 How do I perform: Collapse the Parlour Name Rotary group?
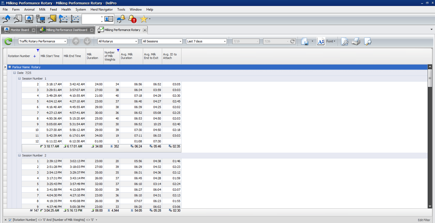pos(10,67)
